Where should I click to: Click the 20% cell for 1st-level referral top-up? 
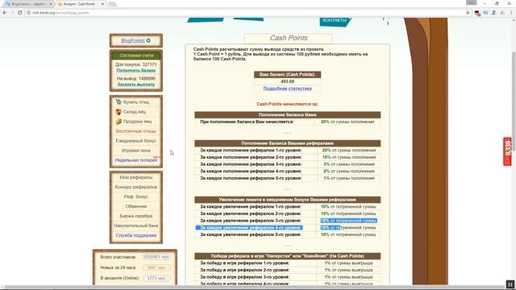coord(349,151)
